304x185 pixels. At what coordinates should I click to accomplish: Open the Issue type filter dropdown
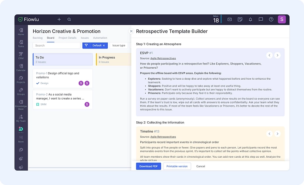pos(119,45)
